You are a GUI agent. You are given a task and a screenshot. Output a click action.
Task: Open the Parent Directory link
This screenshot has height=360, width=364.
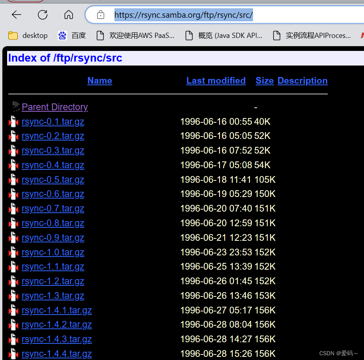point(54,107)
